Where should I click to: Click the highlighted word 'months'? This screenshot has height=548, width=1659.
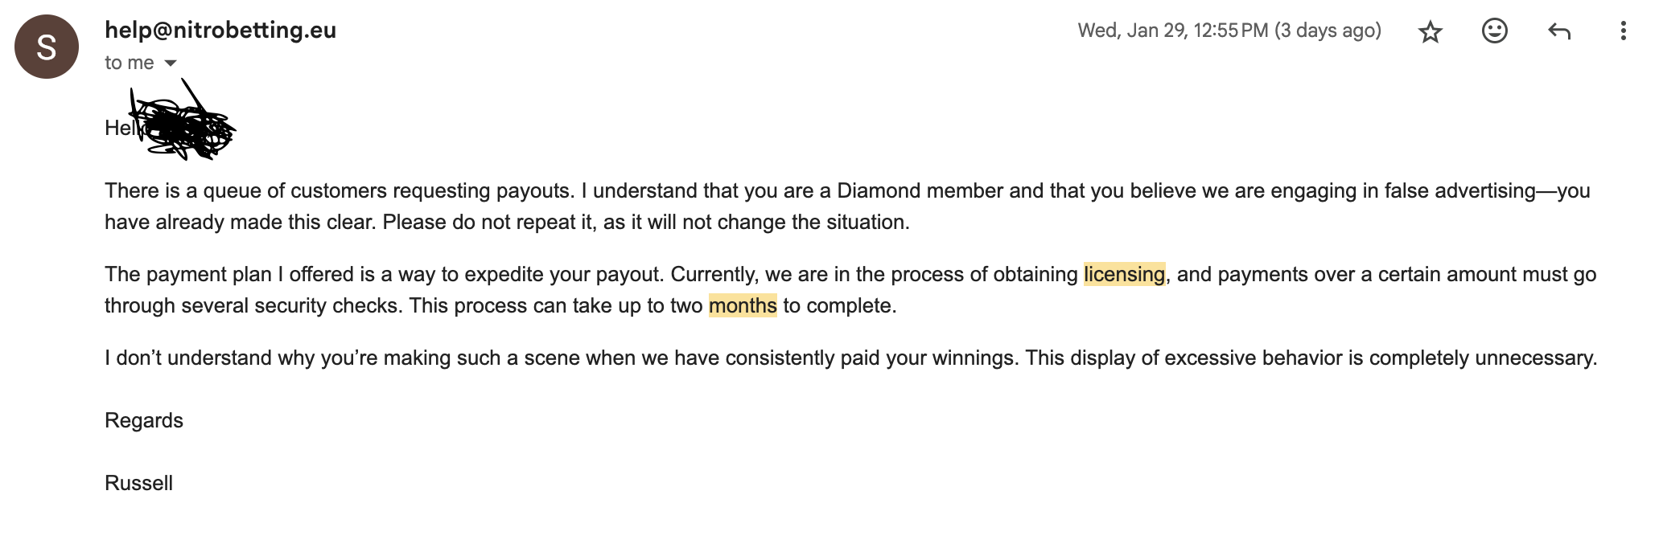(x=743, y=305)
